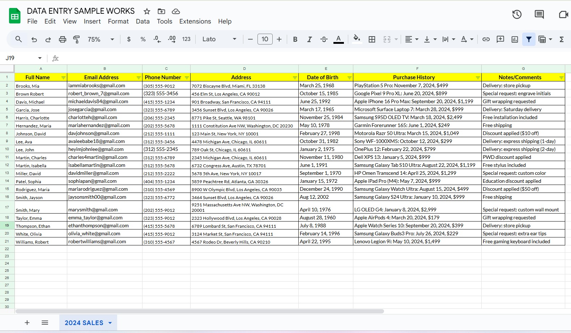Redo the last undone action
This screenshot has height=333, width=571.
48,39
